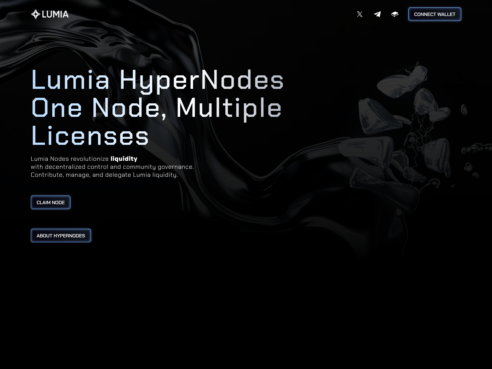
Task: Click the bold liquidity text
Action: (124, 159)
